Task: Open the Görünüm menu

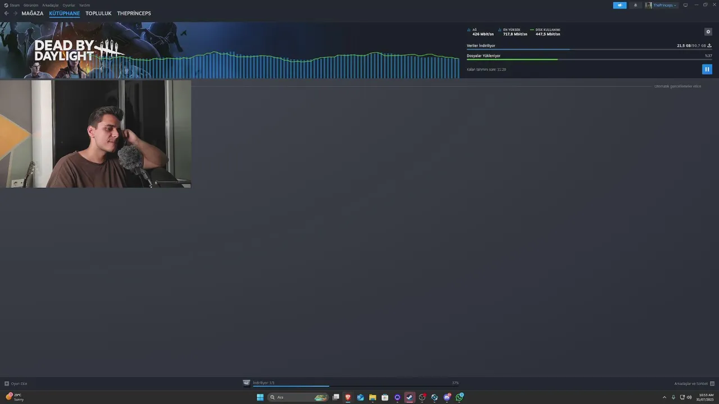Action: [31, 5]
